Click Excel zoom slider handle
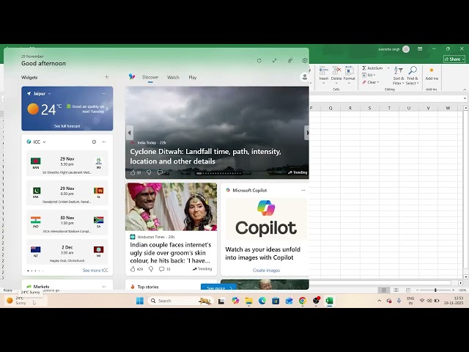This screenshot has height=352, width=469. [435, 290]
